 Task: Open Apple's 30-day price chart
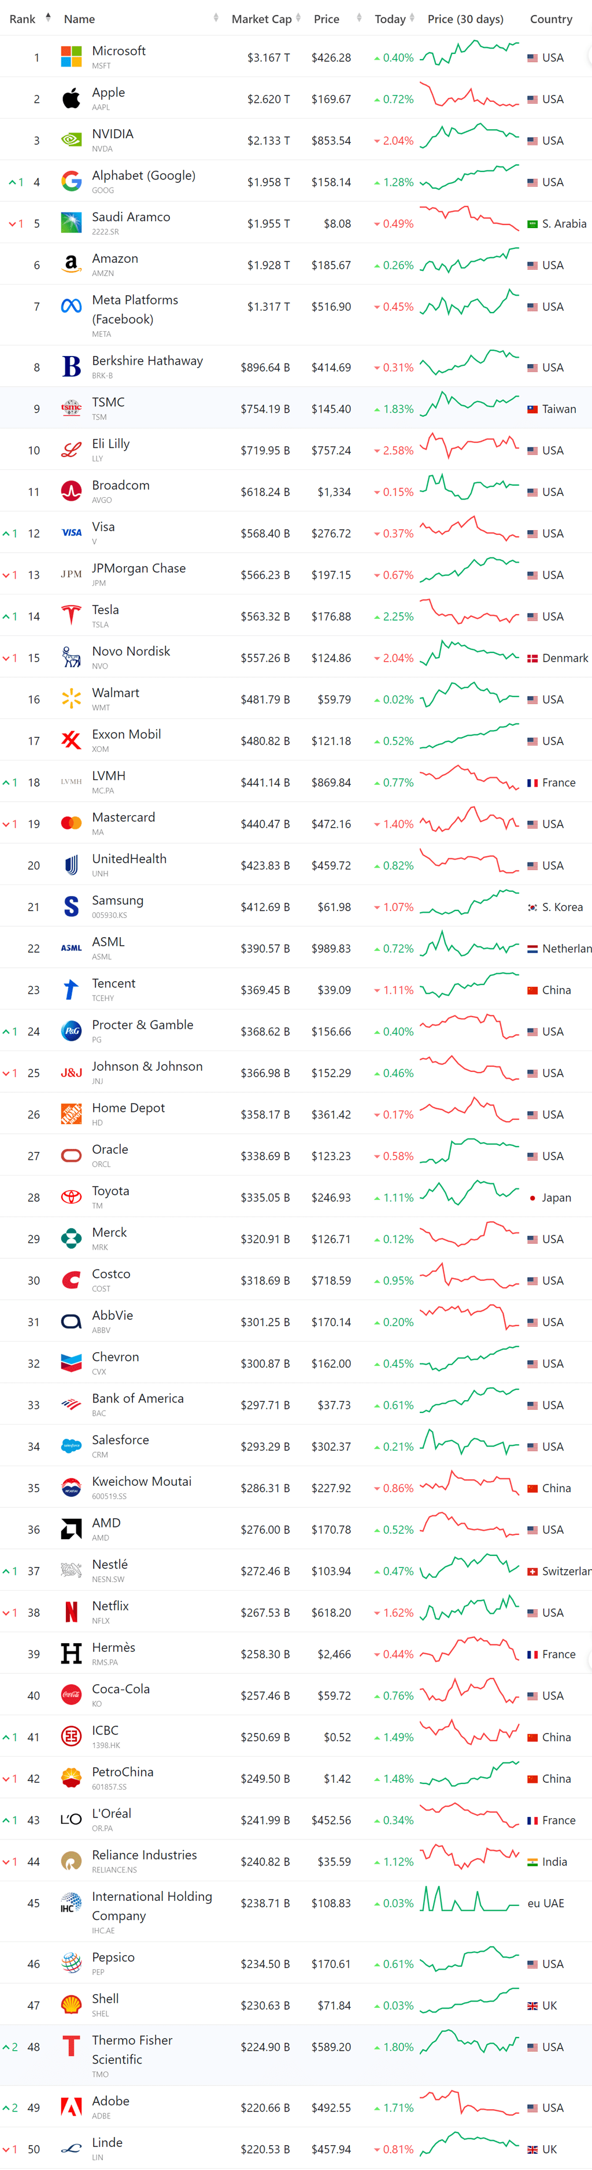click(x=469, y=98)
